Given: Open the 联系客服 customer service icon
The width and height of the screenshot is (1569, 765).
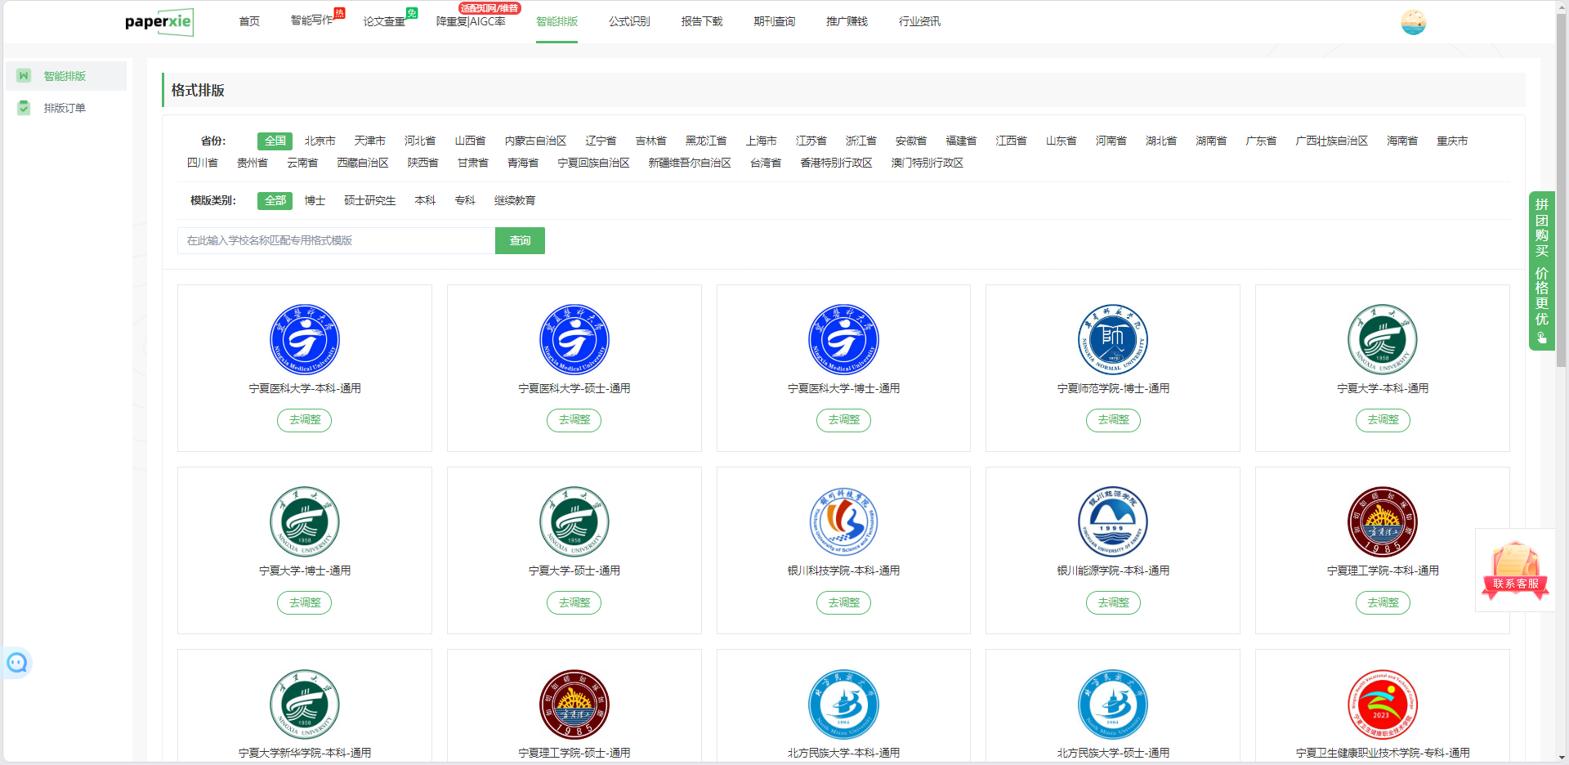Looking at the screenshot, I should (1515, 570).
